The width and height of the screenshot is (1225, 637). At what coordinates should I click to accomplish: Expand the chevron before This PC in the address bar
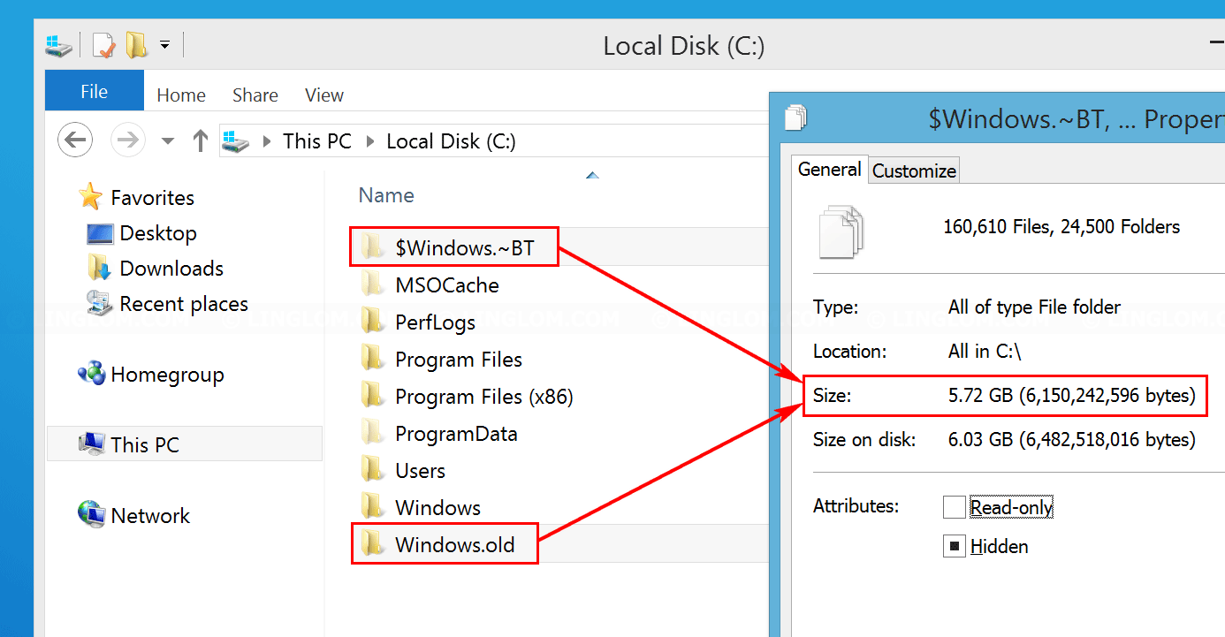[266, 141]
